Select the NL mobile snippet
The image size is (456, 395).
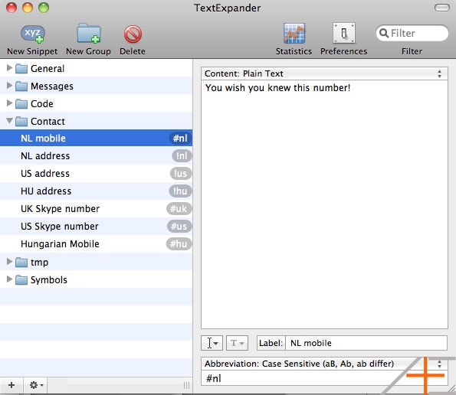96,138
